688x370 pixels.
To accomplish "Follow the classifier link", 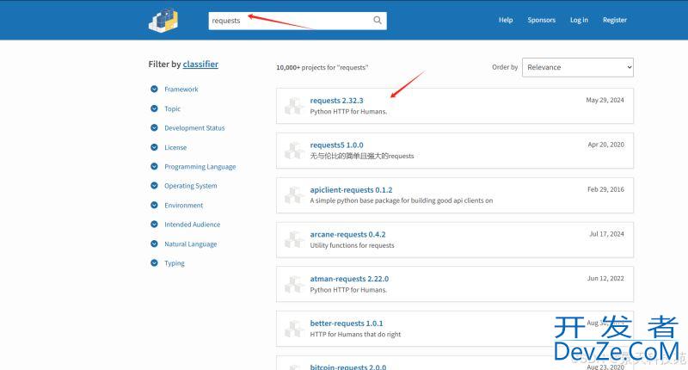I will (200, 64).
